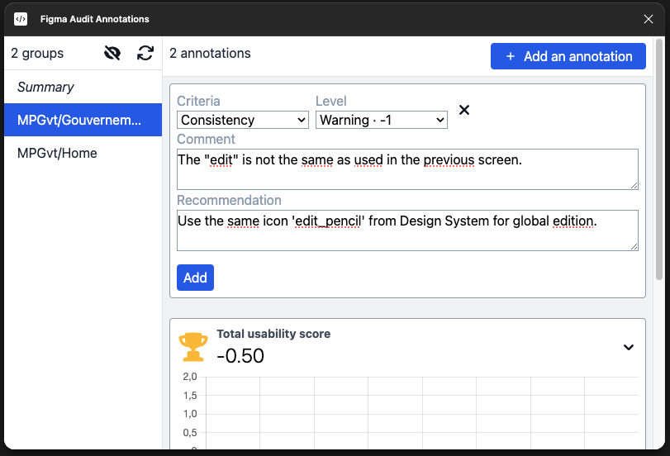Image resolution: width=670 pixels, height=456 pixels.
Task: Click the 'Total usability score' heading
Action: click(273, 334)
